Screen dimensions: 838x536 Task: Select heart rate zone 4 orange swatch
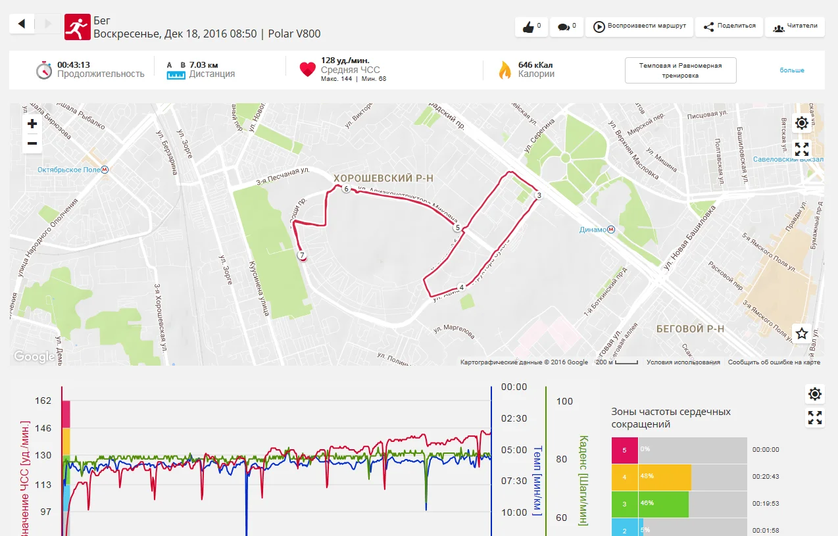tap(624, 477)
